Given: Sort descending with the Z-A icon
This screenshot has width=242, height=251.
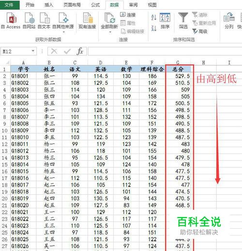Looking at the screenshot, I should point(154,28).
